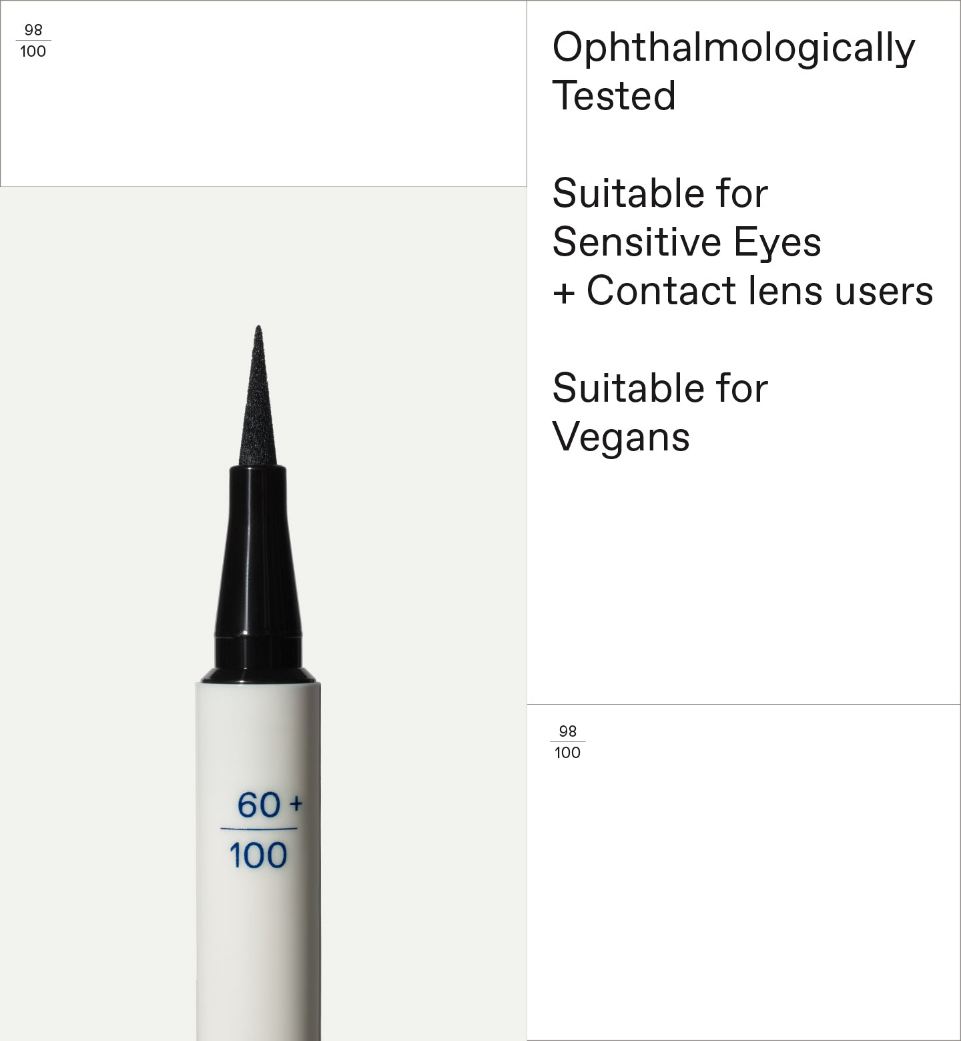Image resolution: width=961 pixels, height=1041 pixels.
Task: Click the white pen barrel below the blue 100
Action: click(x=259, y=948)
